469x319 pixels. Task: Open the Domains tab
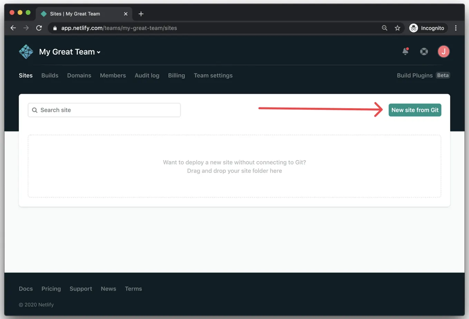79,76
